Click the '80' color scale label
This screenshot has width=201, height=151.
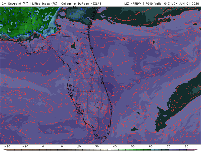(x=187, y=146)
